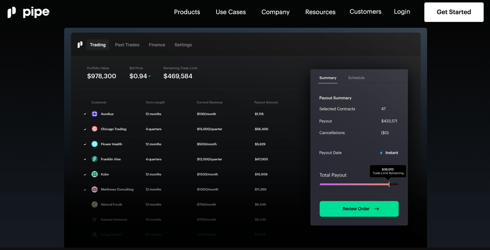Uncheck the Aurelius contract checkbox
Image resolution: width=490 pixels, height=250 pixels.
pyautogui.click(x=85, y=114)
